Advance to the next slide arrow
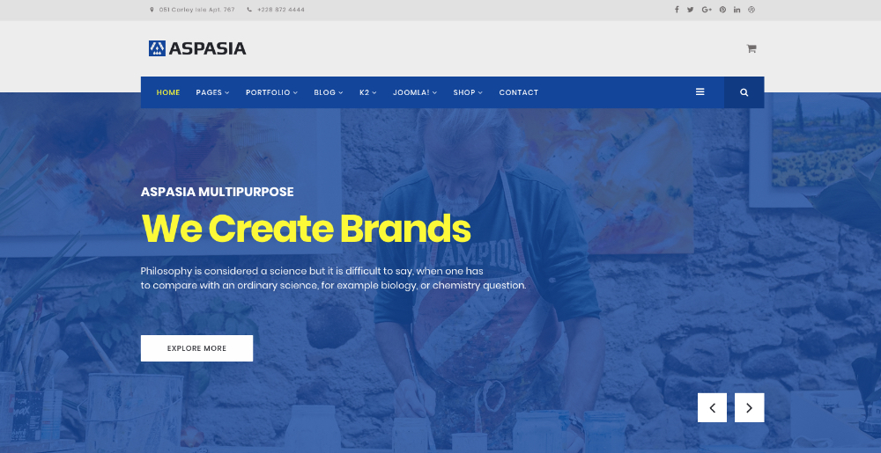The height and width of the screenshot is (453, 881). point(749,407)
